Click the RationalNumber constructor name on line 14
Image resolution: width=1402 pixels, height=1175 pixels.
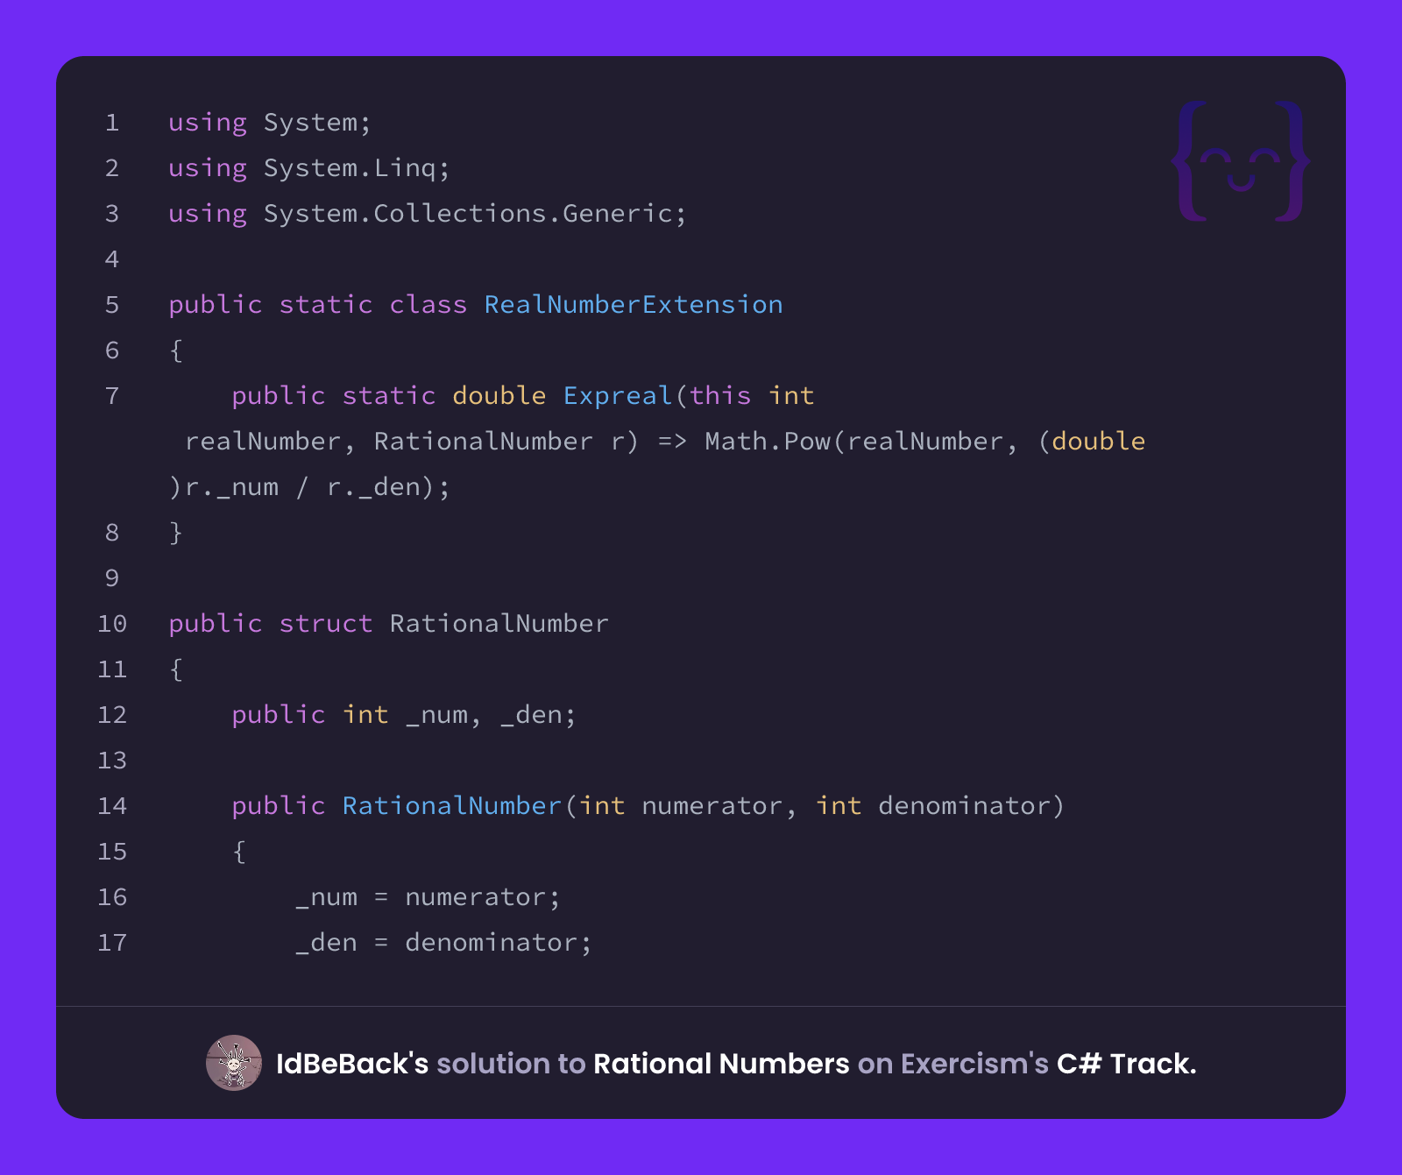(x=452, y=806)
